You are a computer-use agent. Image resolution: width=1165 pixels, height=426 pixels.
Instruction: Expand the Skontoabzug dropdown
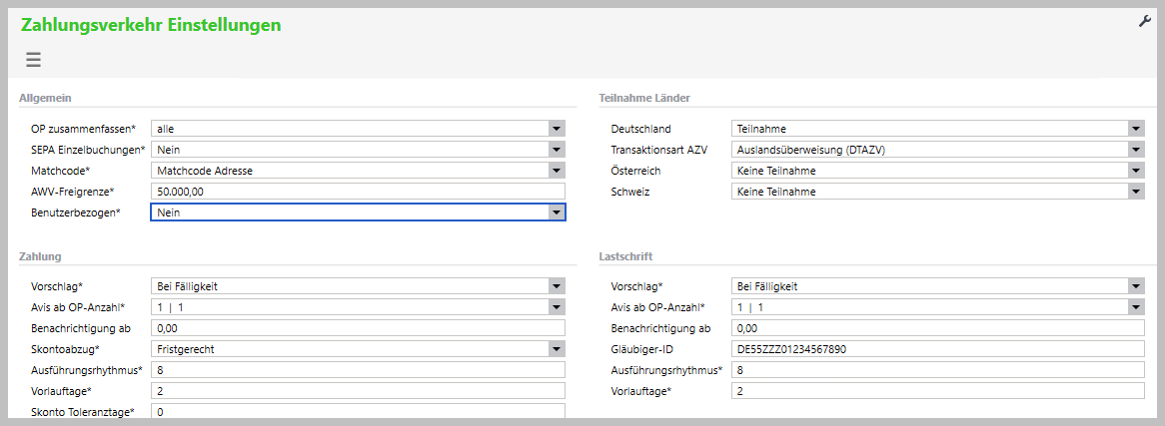[557, 349]
